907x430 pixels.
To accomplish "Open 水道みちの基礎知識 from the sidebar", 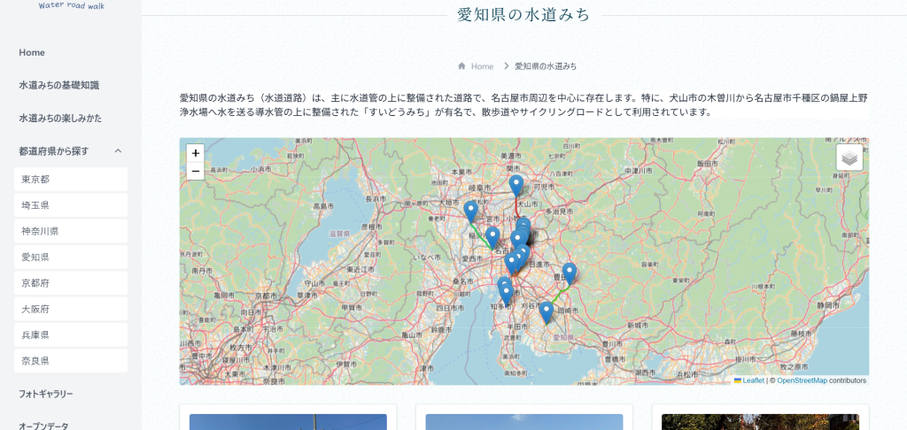I will click(59, 86).
